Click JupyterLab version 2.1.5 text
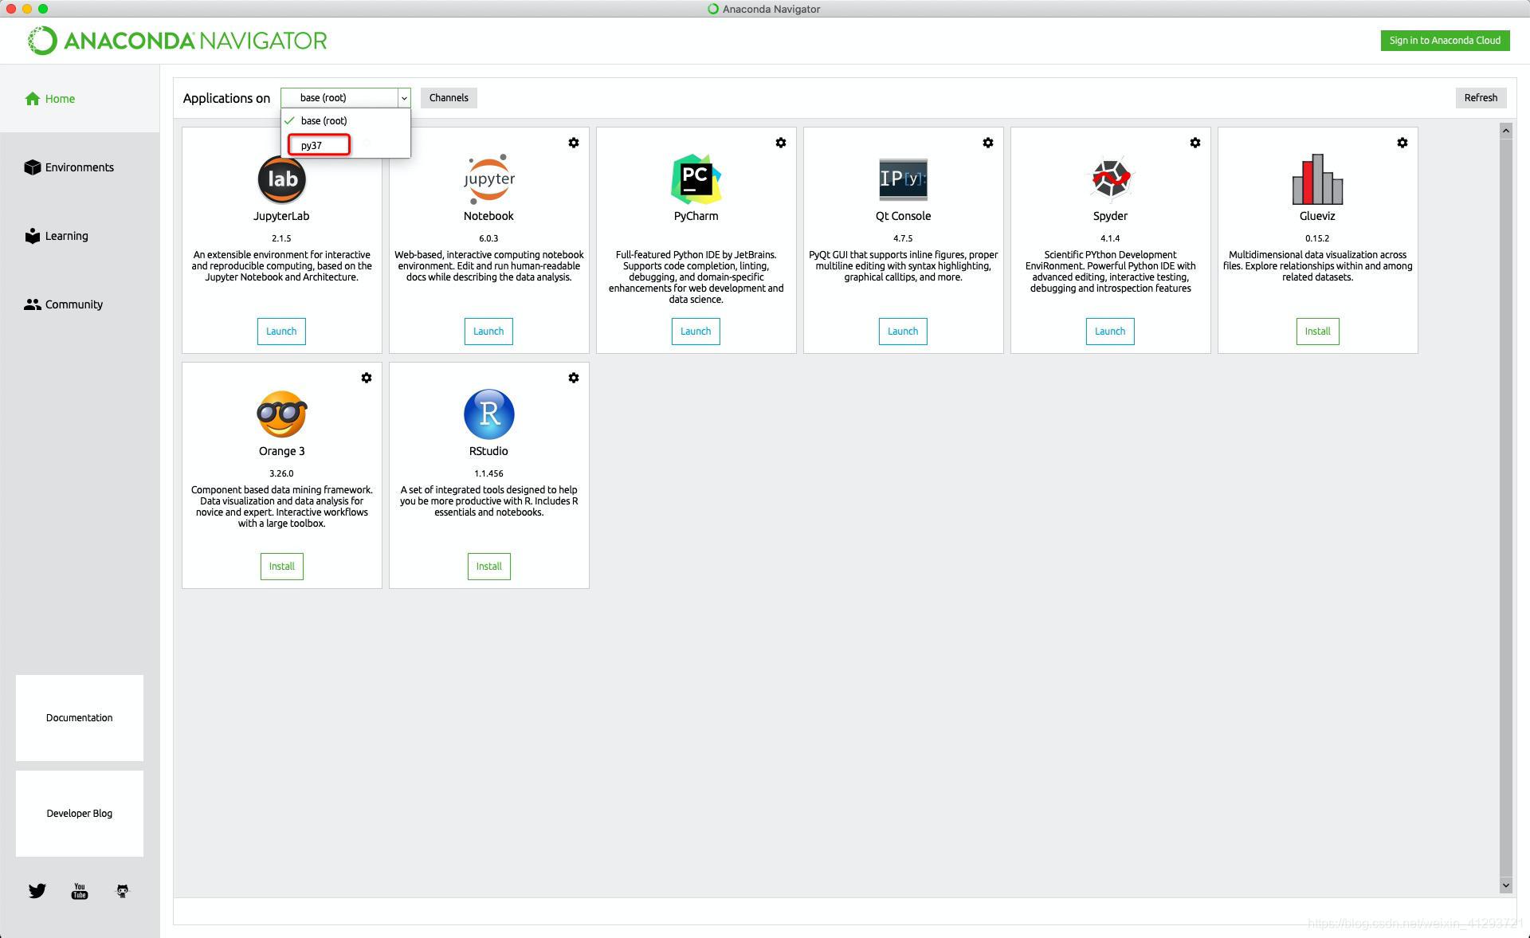 coord(281,238)
